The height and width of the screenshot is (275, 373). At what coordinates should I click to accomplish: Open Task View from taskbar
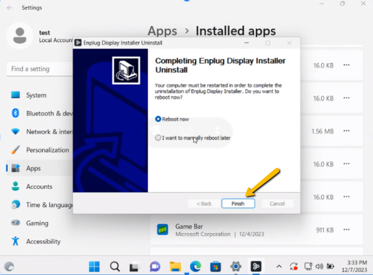click(135, 266)
